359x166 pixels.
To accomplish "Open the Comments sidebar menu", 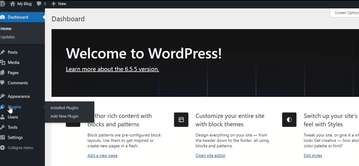I will tap(18, 83).
